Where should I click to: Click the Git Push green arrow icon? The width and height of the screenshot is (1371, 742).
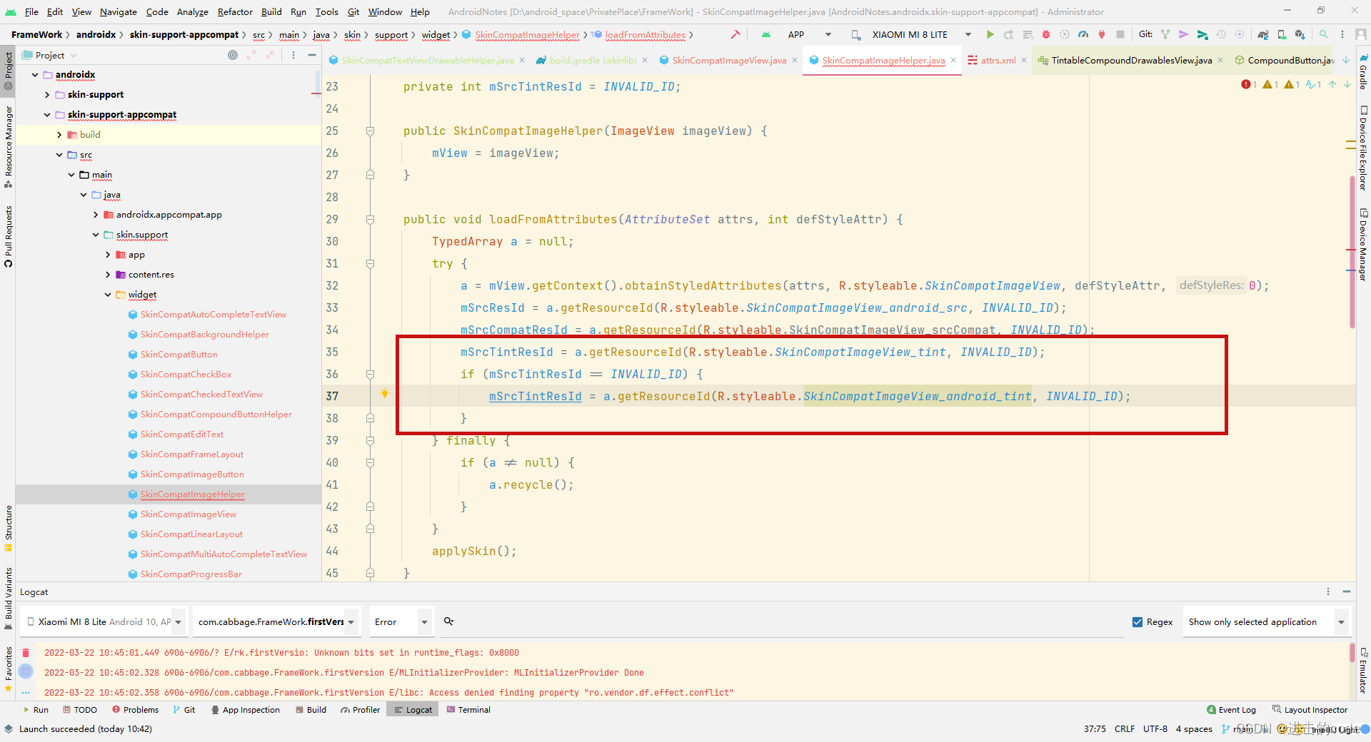tap(1203, 34)
